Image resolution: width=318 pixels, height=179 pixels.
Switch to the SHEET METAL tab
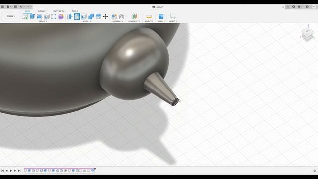click(59, 11)
